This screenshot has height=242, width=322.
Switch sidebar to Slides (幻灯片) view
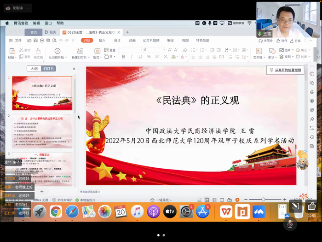[48, 69]
